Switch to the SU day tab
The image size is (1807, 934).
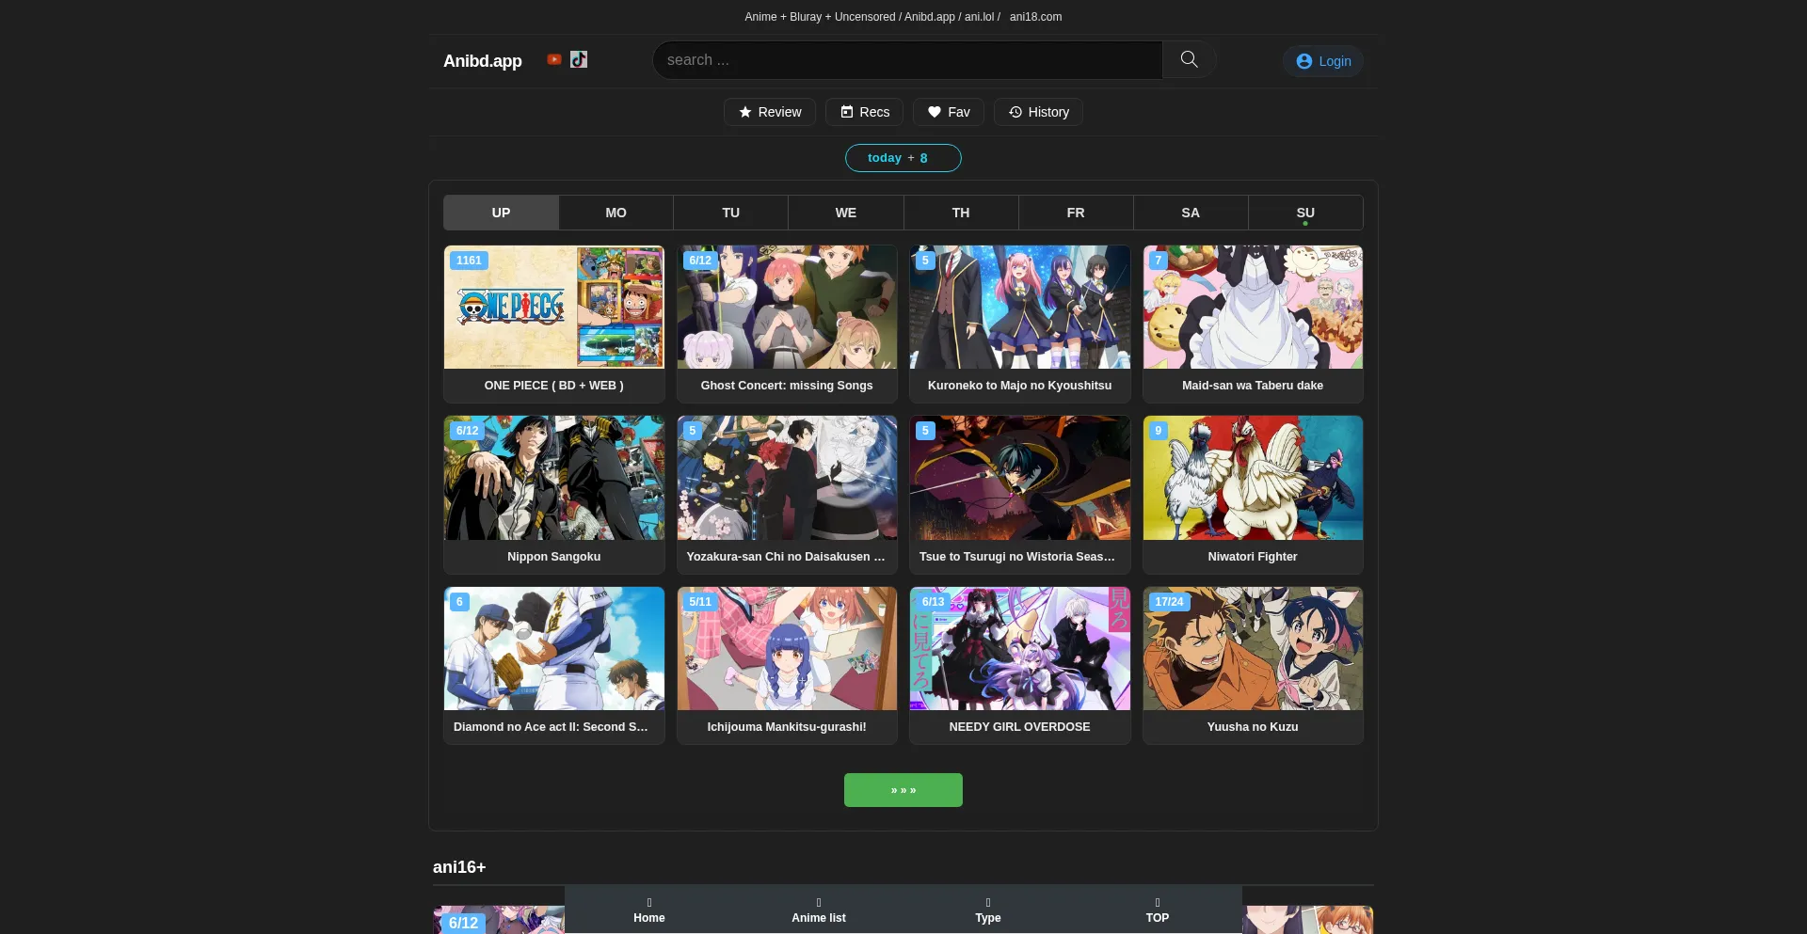[x=1305, y=213]
